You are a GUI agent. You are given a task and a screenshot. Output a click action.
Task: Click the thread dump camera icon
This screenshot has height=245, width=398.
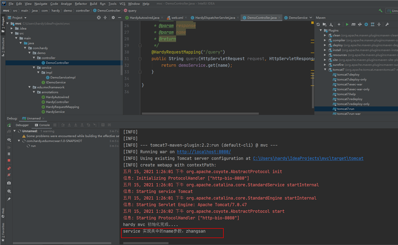point(9,183)
